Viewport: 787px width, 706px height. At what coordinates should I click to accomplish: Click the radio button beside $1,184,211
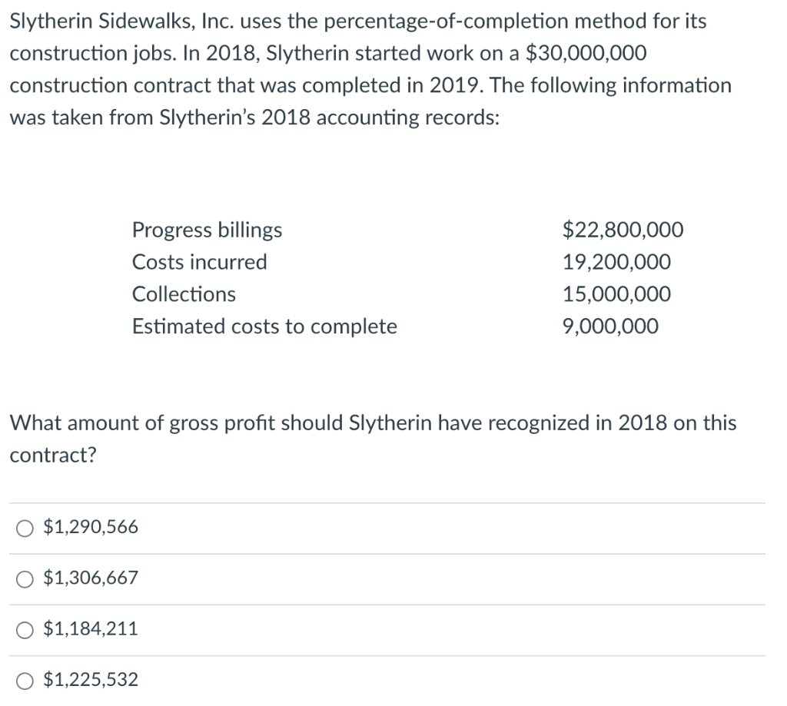(x=24, y=629)
